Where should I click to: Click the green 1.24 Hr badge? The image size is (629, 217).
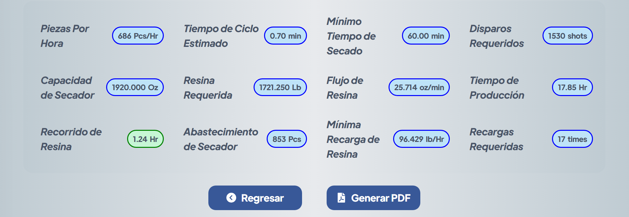coord(145,139)
